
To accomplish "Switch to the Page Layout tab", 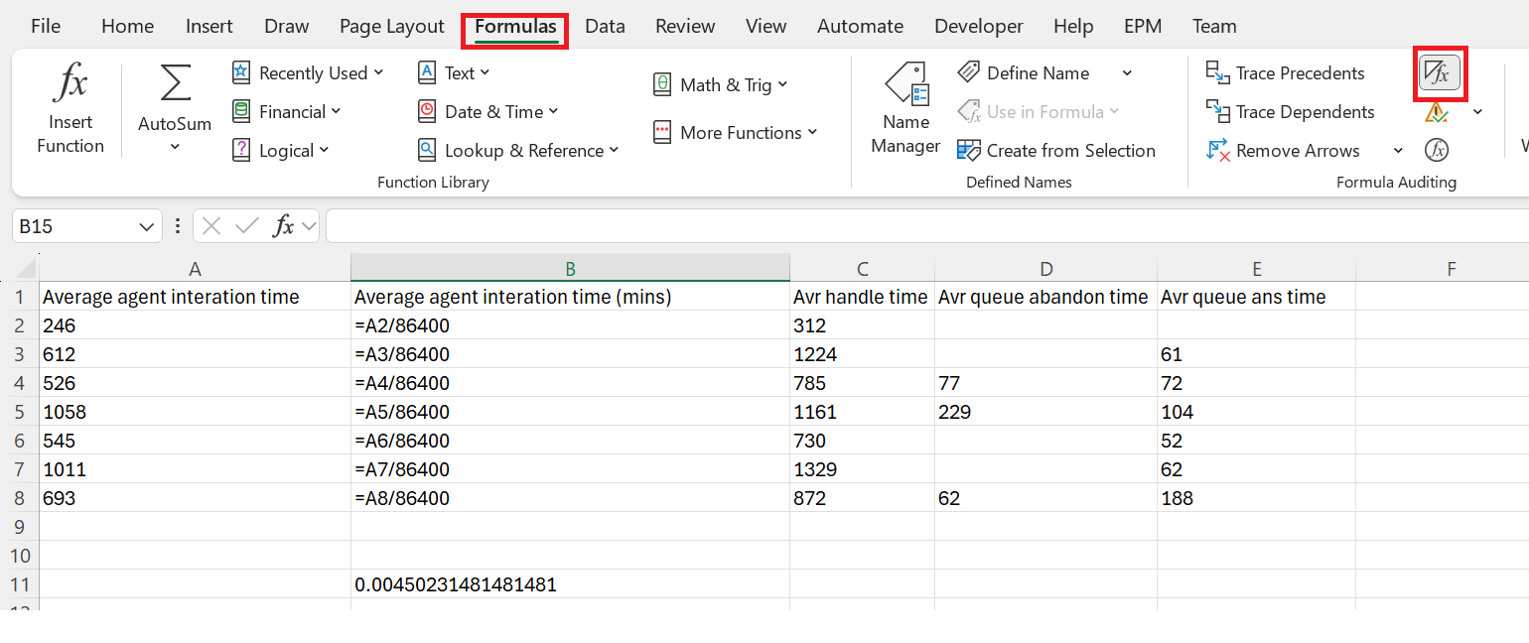I will click(x=392, y=27).
